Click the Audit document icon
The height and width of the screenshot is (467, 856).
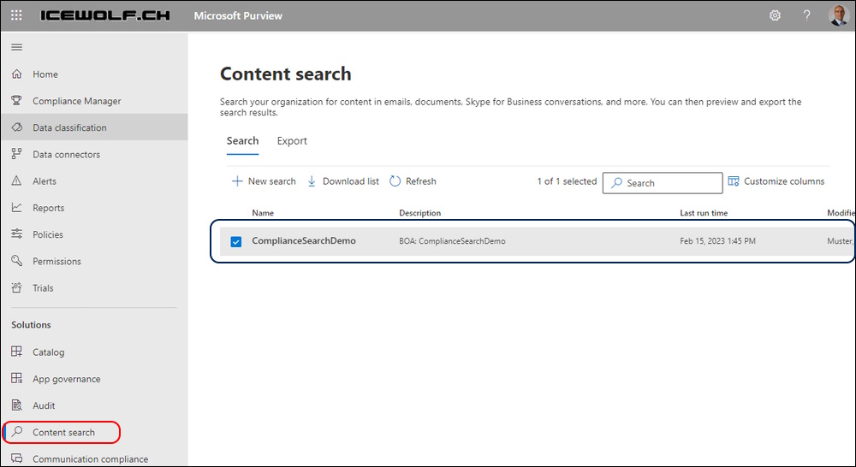[x=17, y=405]
